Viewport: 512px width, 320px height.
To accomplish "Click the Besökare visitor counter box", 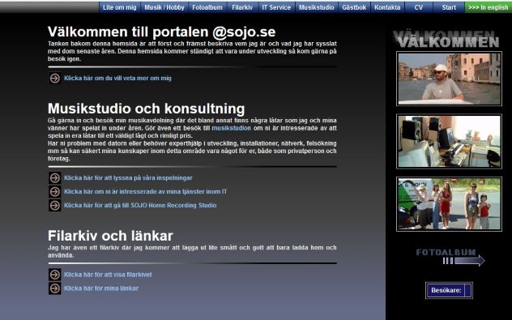I will [449, 290].
